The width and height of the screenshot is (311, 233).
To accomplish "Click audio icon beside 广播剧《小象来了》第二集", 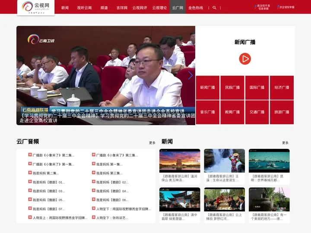I will [30, 154].
